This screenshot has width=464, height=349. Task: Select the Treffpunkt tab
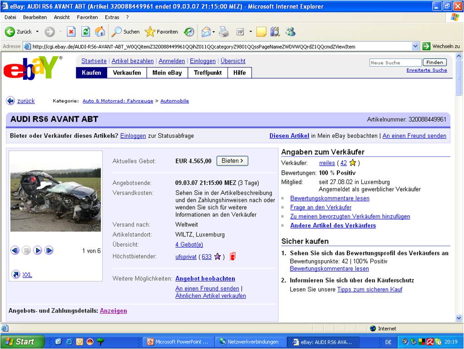pos(208,73)
